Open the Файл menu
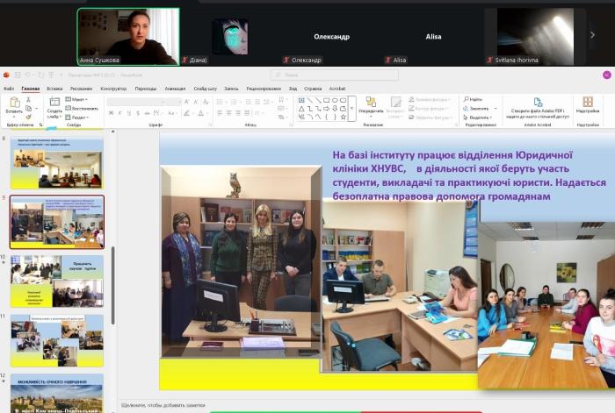Screen dimensions: 615x413 (9, 89)
